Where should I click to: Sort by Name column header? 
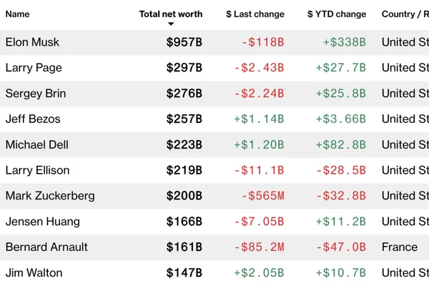(17, 14)
